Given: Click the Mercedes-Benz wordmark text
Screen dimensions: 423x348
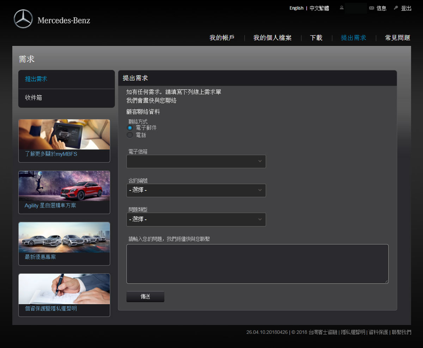Looking at the screenshot, I should tap(64, 20).
